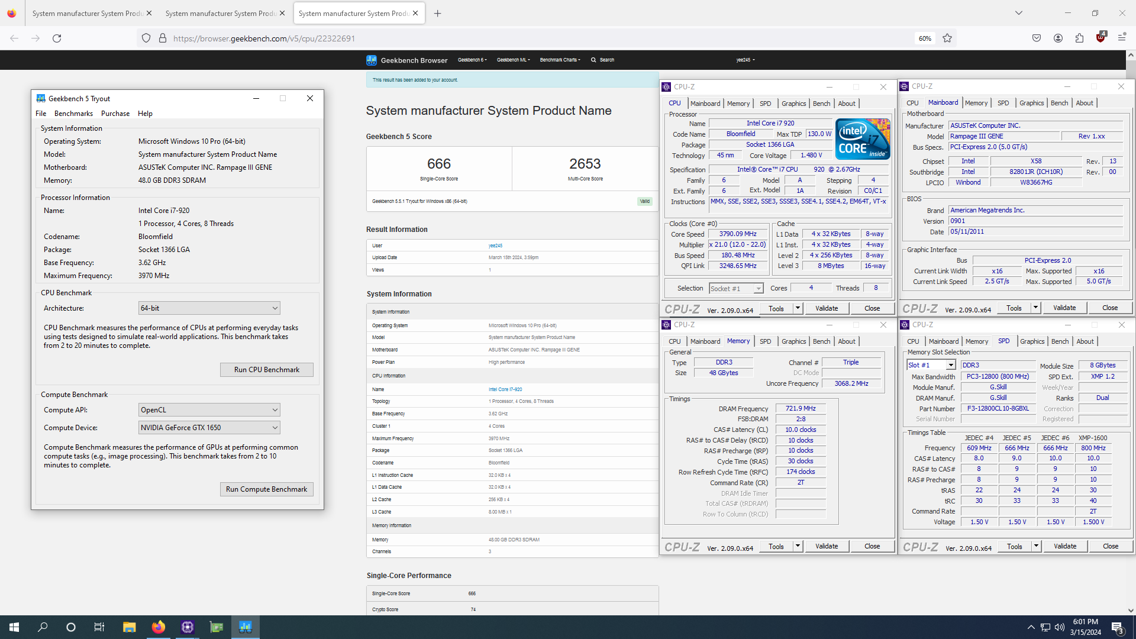
Task: Click the browser forward arrow
Action: (35, 38)
